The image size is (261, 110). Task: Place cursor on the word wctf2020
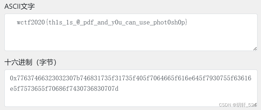click(31, 22)
